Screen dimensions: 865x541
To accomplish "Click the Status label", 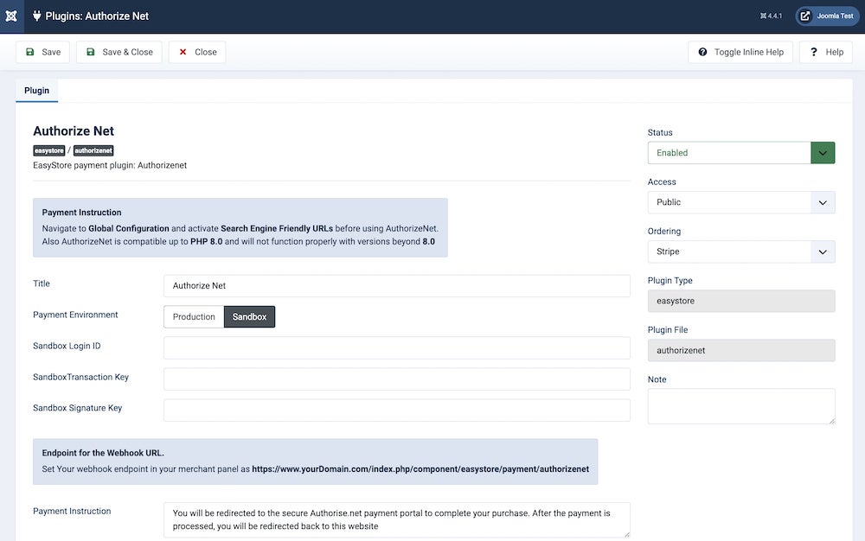I will coord(660,133).
